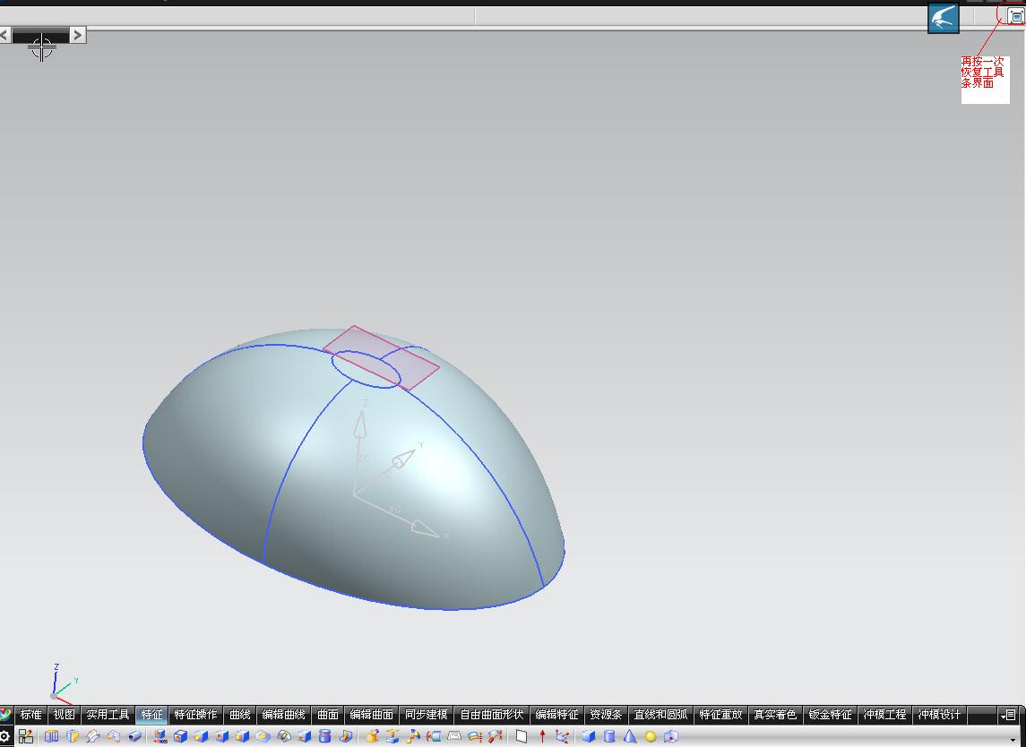Select the Datum plane icon
This screenshot has width=1026, height=747.
(522, 736)
